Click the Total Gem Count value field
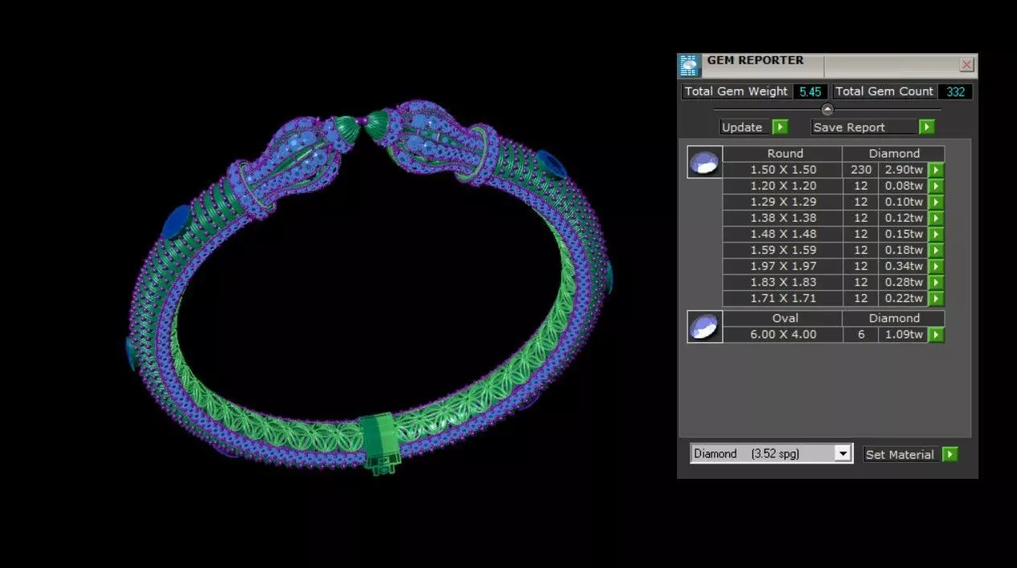The width and height of the screenshot is (1017, 568). coord(955,92)
